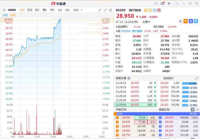Collapse right panel arrow icon in chart toolbar
Viewport: 200px width, 139px height.
(110, 10)
